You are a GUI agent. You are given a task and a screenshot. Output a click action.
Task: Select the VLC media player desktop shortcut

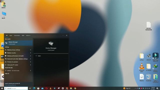142,67
